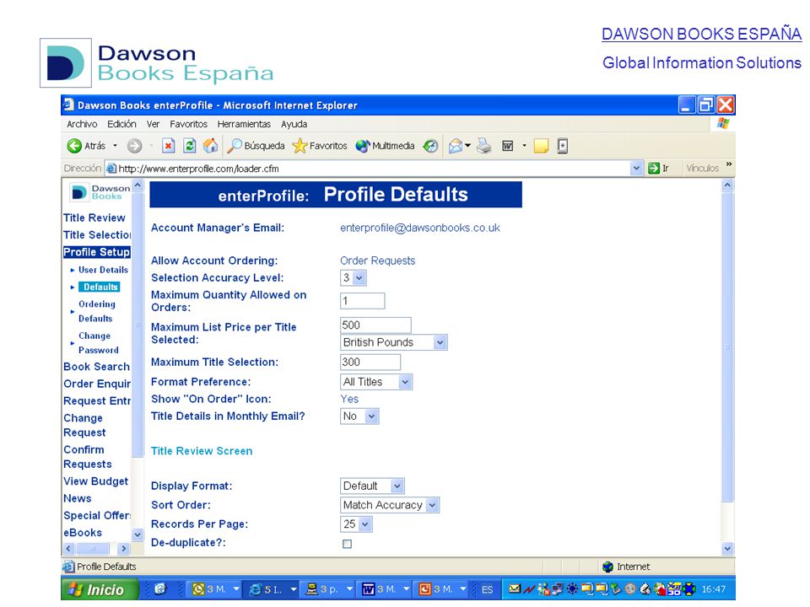Open the Display Format dropdown
This screenshot has width=810, height=607.
[x=372, y=486]
